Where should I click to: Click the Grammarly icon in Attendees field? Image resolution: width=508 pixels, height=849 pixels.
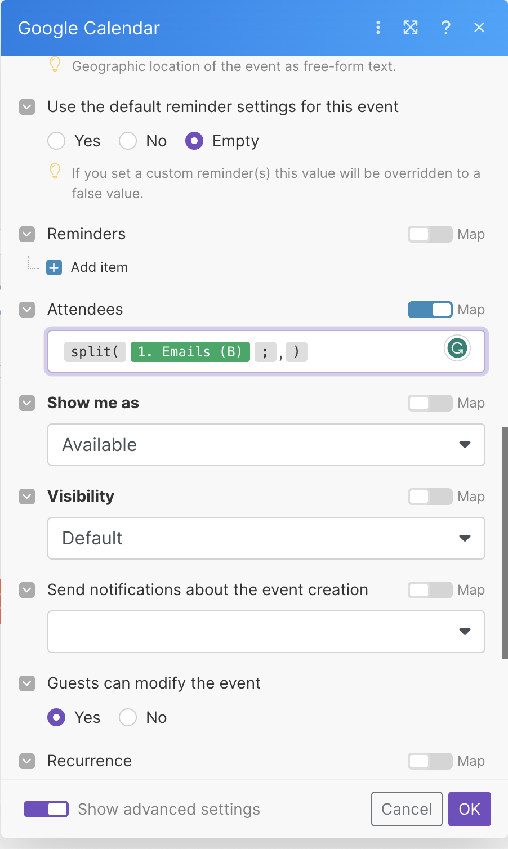tap(457, 348)
